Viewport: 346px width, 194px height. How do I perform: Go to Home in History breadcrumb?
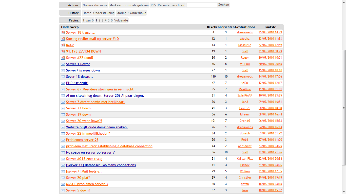87,13
